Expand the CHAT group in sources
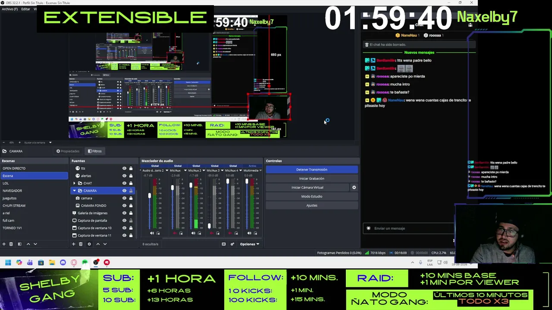The height and width of the screenshot is (310, 552). 74,183
